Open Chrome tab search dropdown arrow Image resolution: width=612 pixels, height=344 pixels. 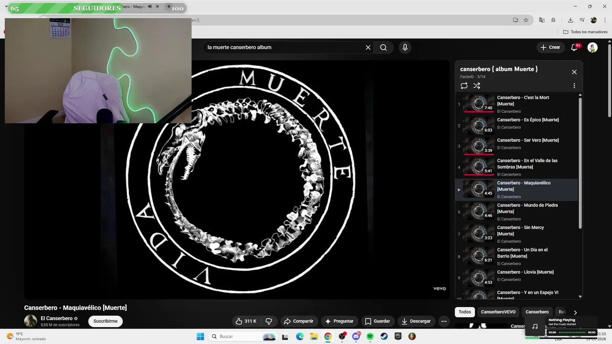(x=6, y=7)
